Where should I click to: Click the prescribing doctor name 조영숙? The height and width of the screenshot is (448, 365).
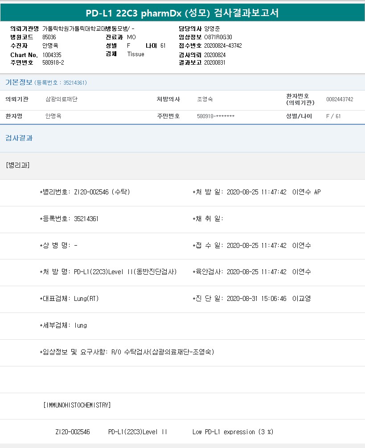click(205, 99)
